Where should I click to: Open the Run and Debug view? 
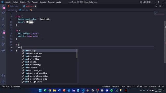point(3,26)
